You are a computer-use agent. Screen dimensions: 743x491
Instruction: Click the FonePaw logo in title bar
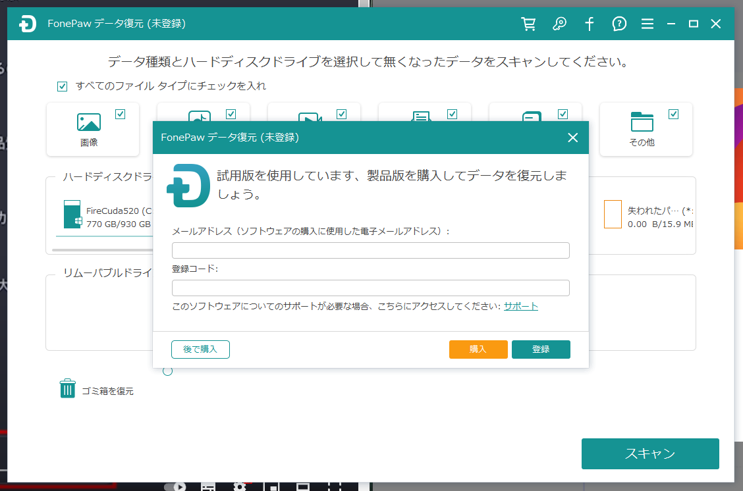(x=28, y=24)
